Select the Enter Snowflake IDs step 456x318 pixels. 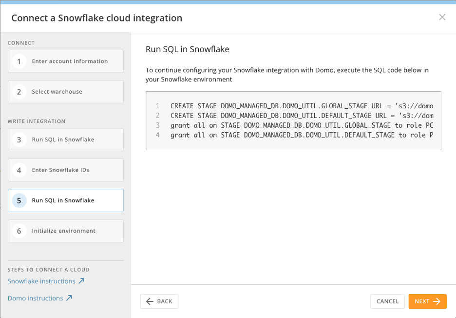coord(60,170)
